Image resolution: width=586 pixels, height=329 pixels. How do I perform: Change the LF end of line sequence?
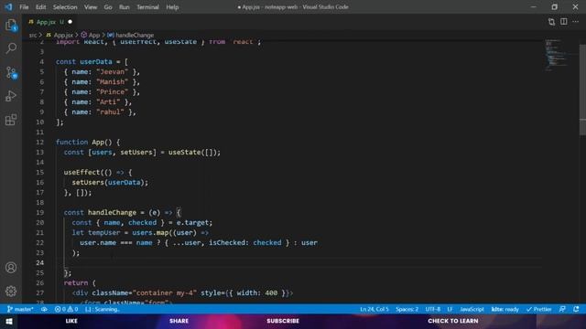(450, 309)
